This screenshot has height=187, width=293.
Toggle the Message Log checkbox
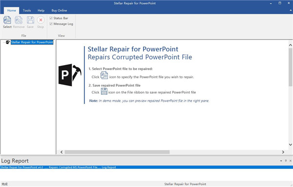click(x=51, y=24)
